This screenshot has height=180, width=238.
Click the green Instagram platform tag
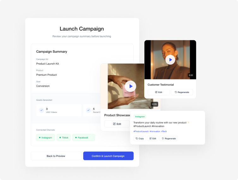tap(140, 116)
